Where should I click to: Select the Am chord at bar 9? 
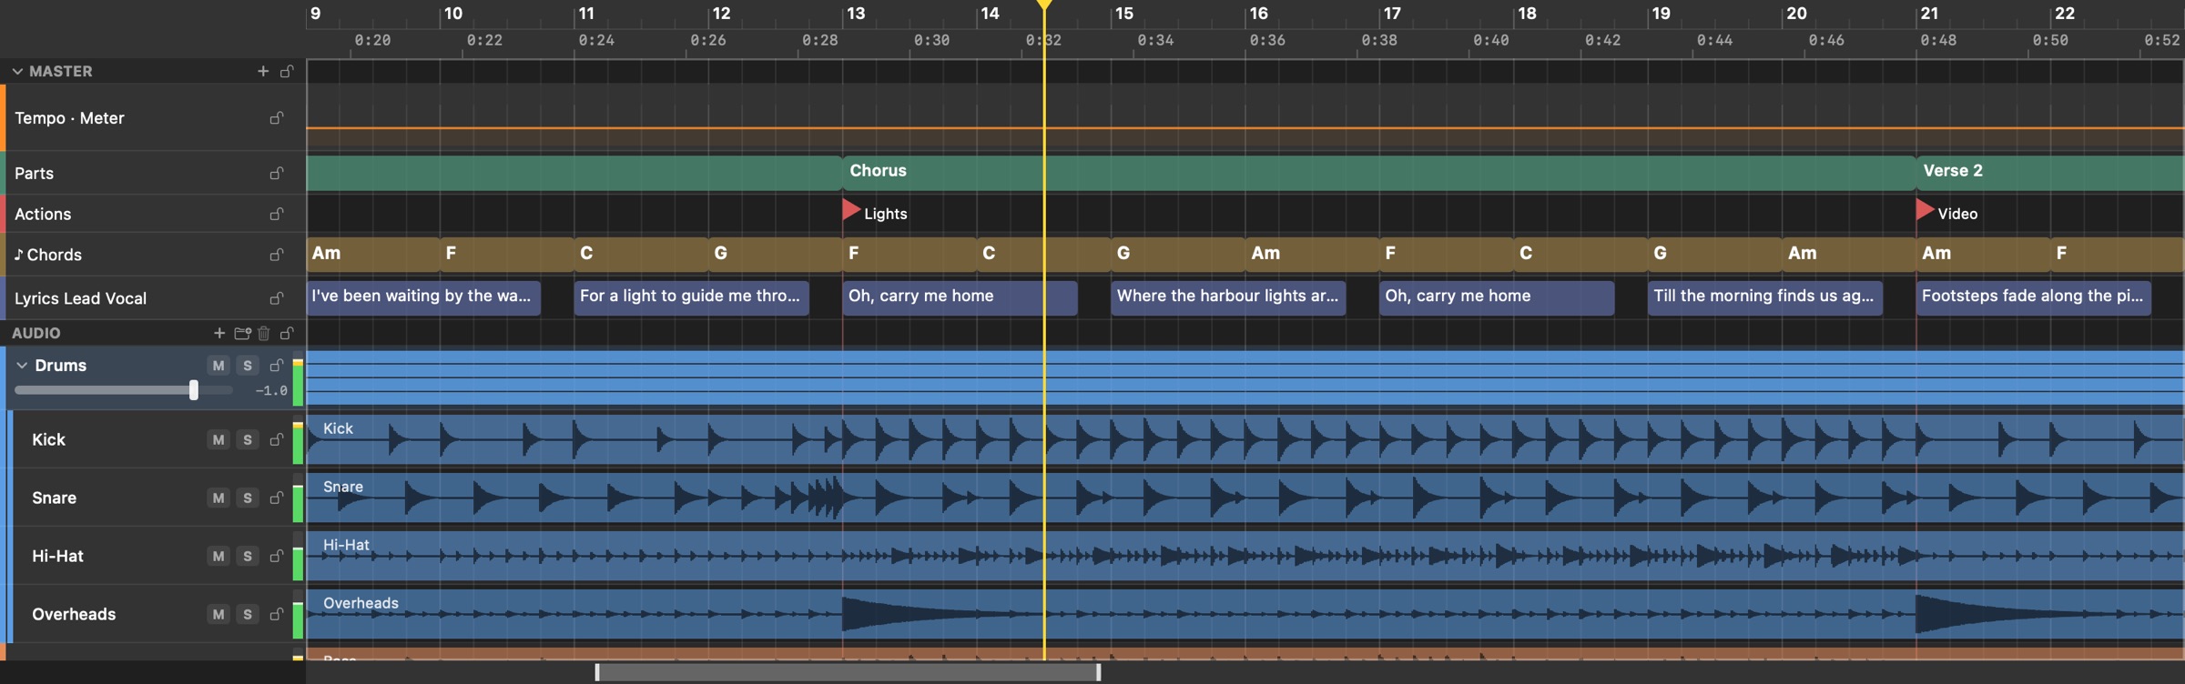(x=373, y=254)
